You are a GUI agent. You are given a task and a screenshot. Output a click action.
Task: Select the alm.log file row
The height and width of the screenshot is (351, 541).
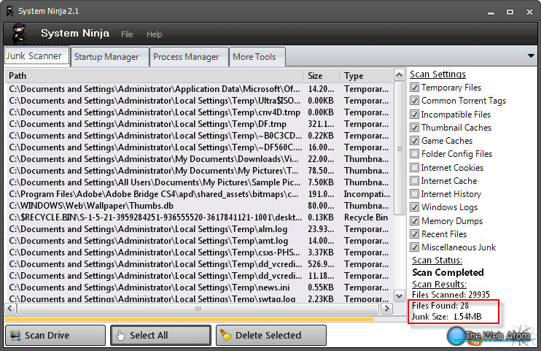(x=199, y=229)
